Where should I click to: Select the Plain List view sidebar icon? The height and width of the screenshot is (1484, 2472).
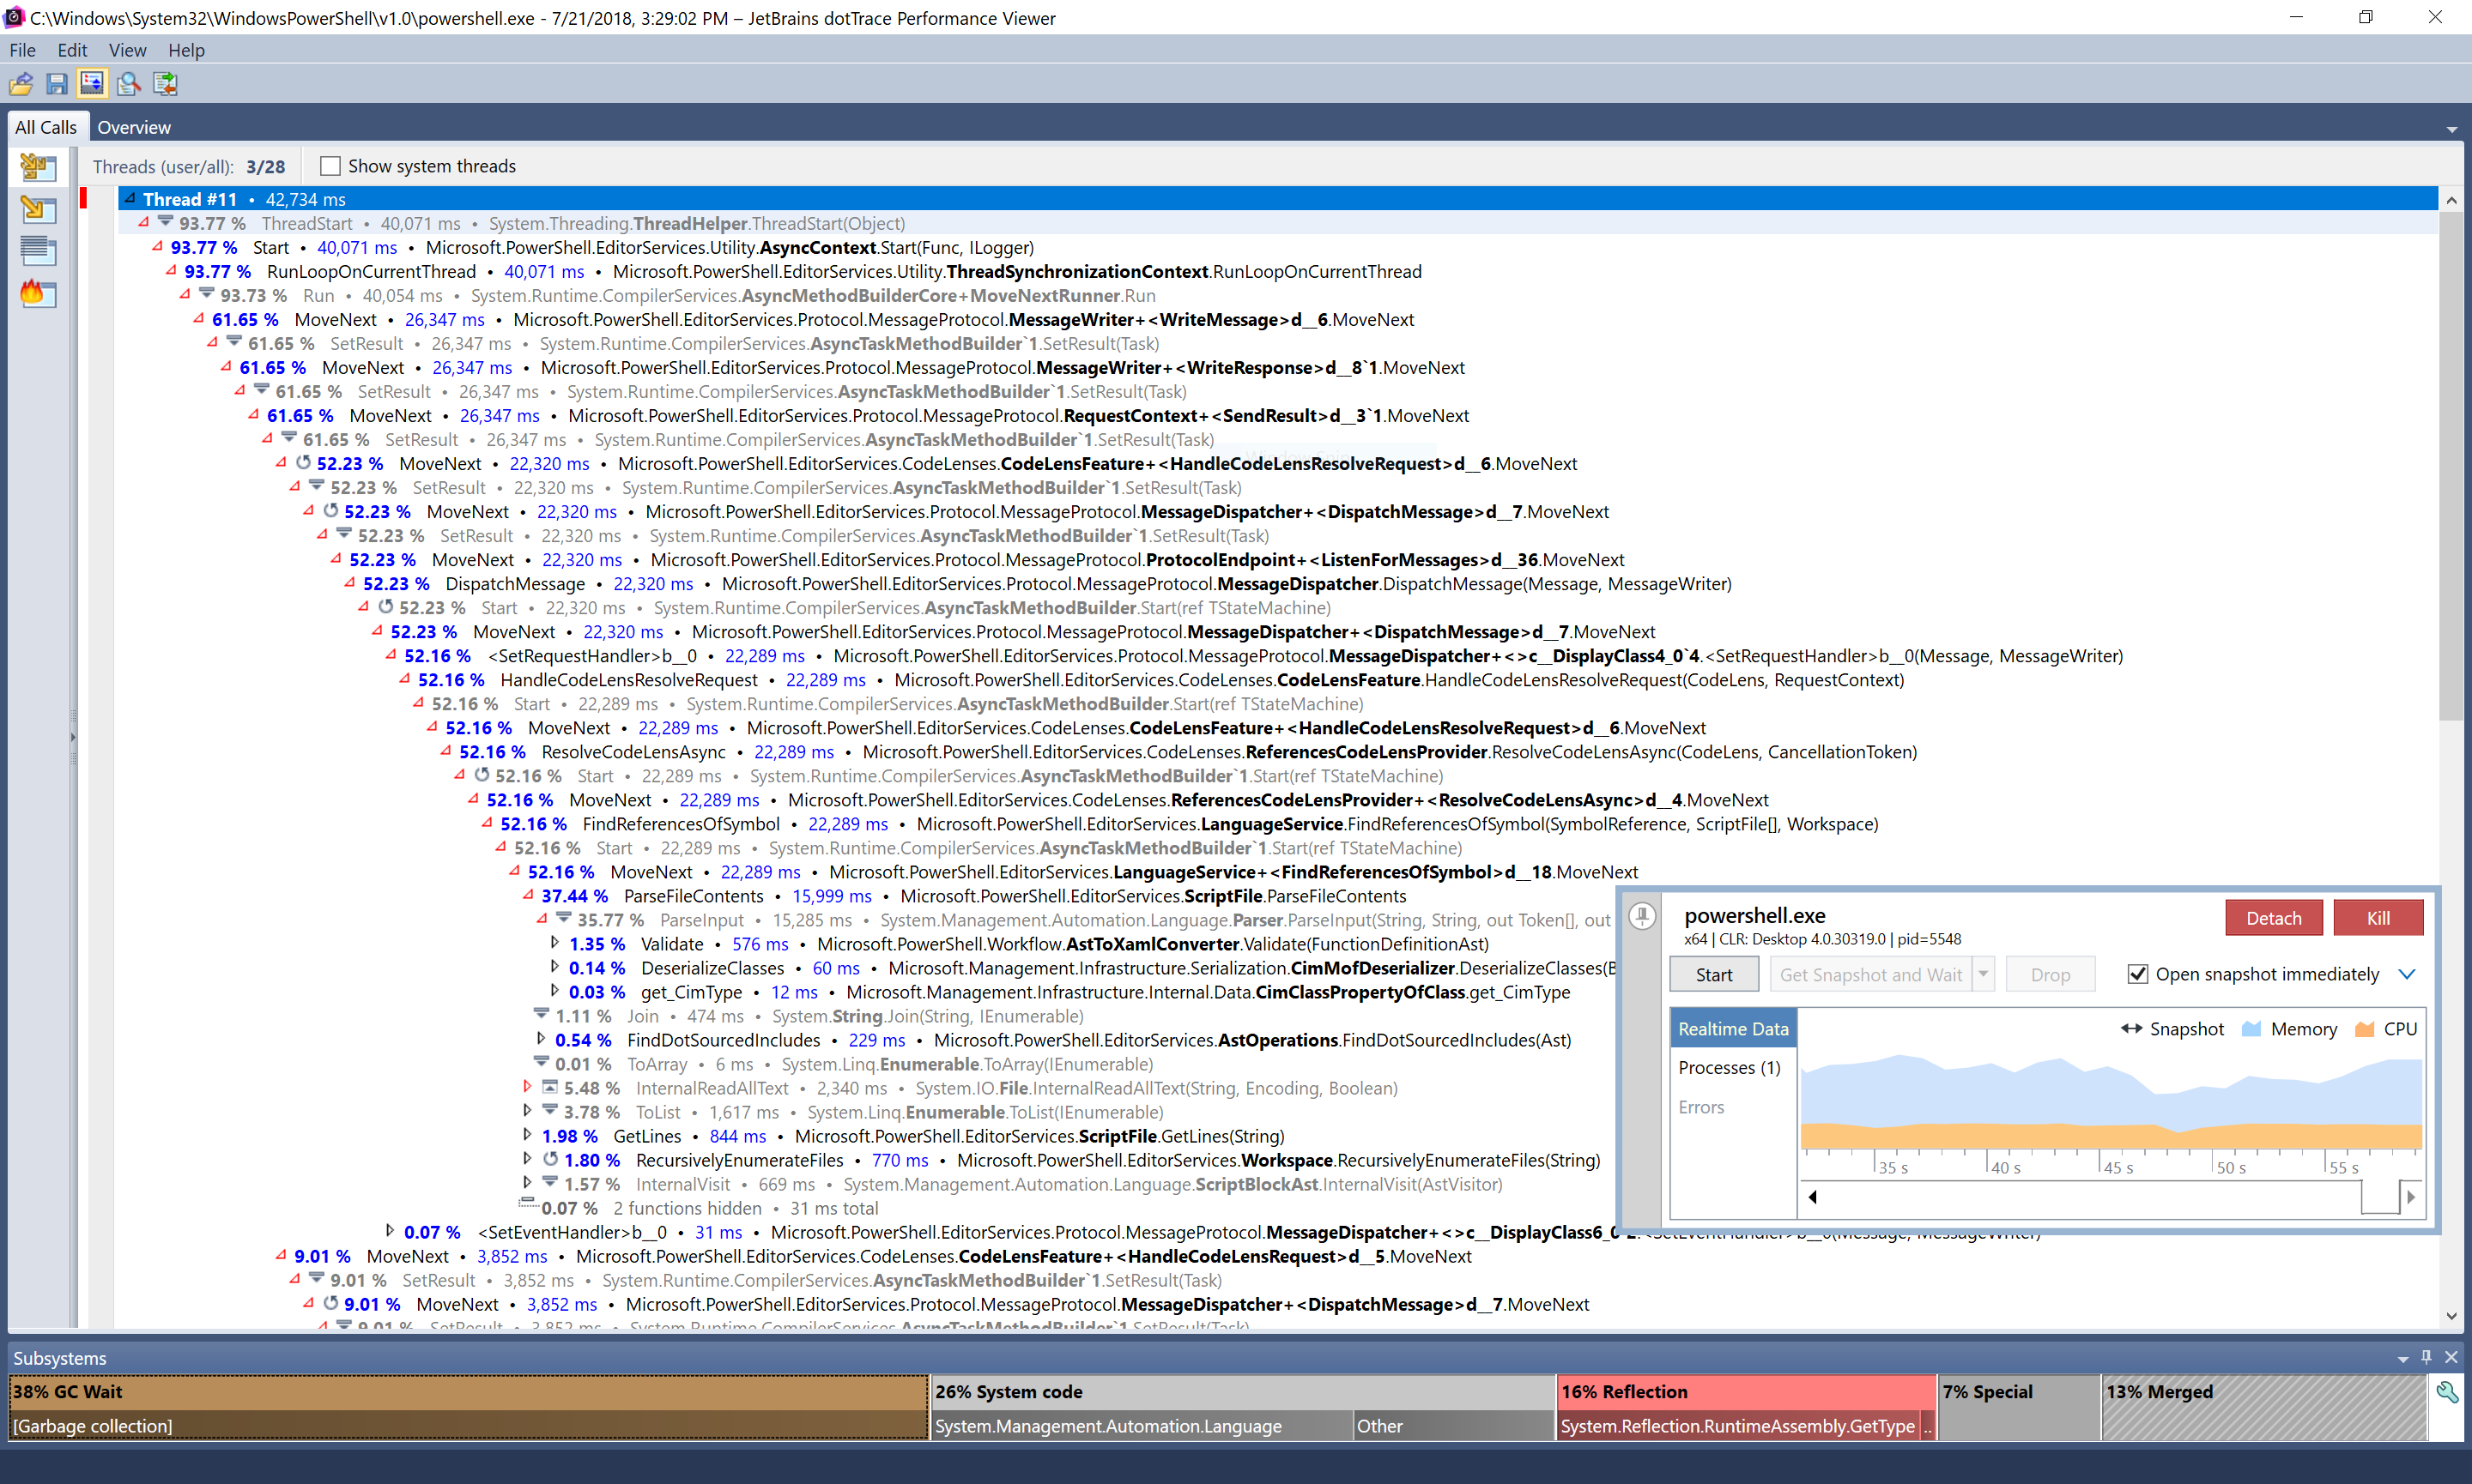[38, 250]
